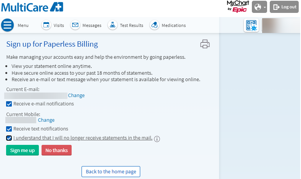Image resolution: width=301 pixels, height=179 pixels.
Task: Print this page with printer icon
Action: 205,44
